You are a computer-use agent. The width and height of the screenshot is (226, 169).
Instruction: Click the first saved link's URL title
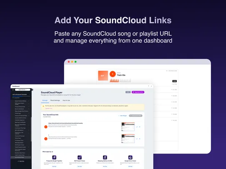65,123
